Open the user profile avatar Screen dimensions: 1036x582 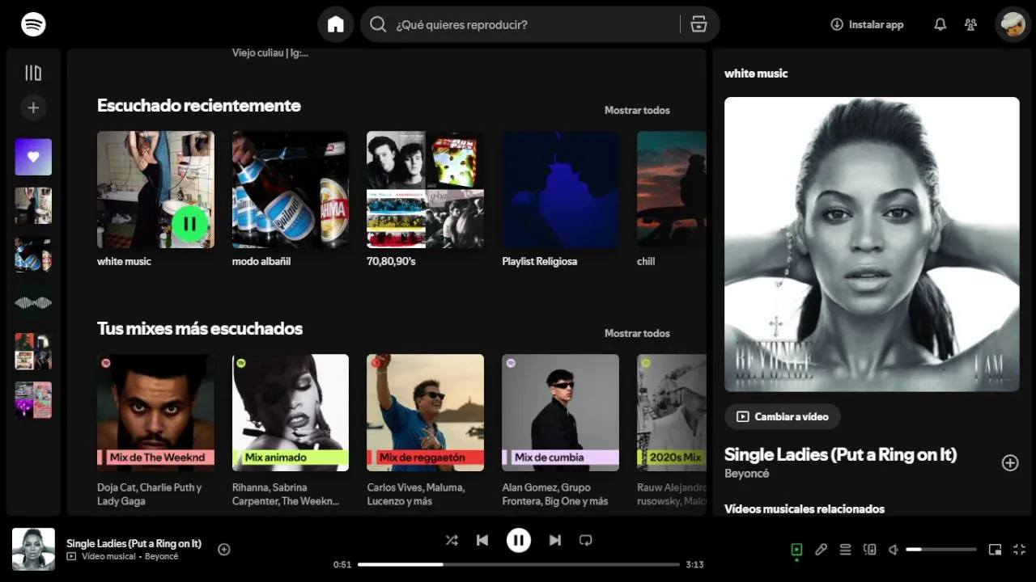[x=1013, y=24]
